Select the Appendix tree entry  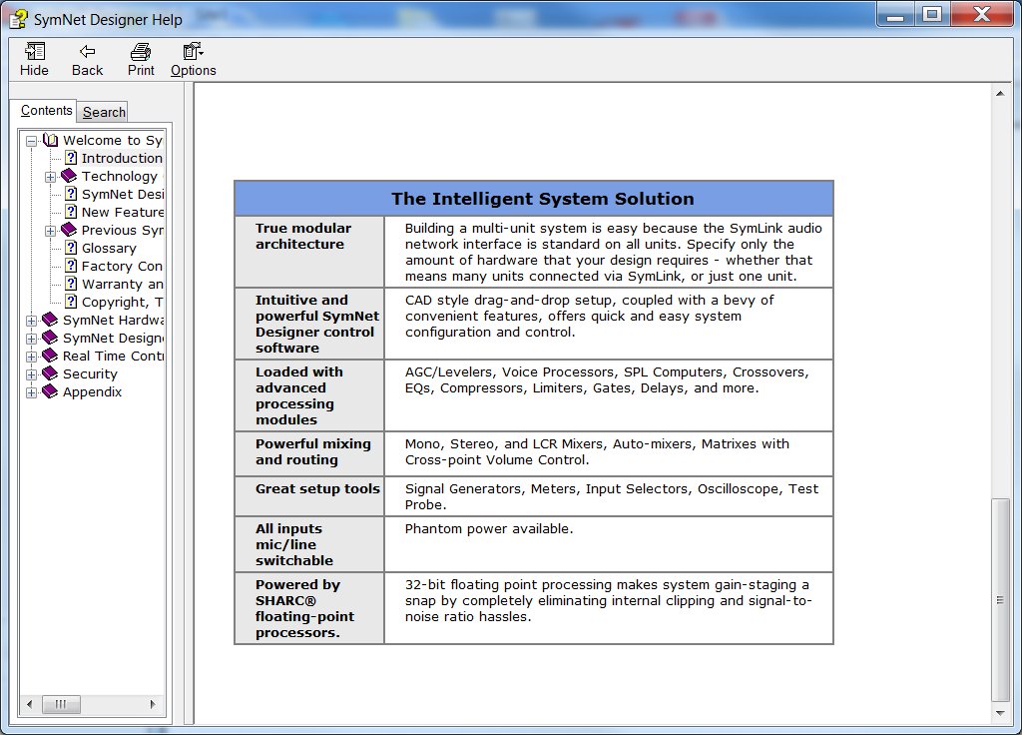92,391
